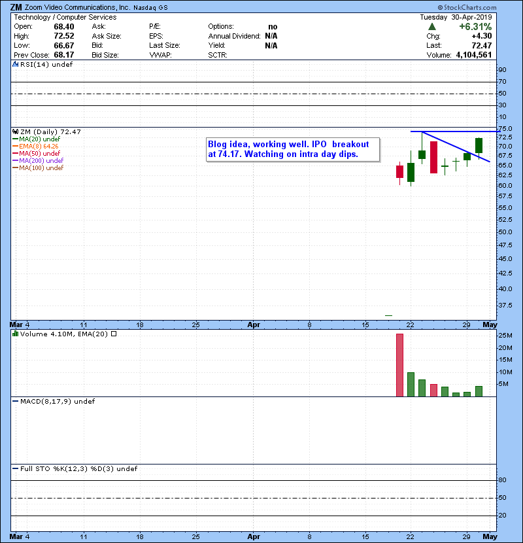Click the Last value 72.47 in the header
Screen dimensions: 523x543
pyautogui.click(x=482, y=46)
